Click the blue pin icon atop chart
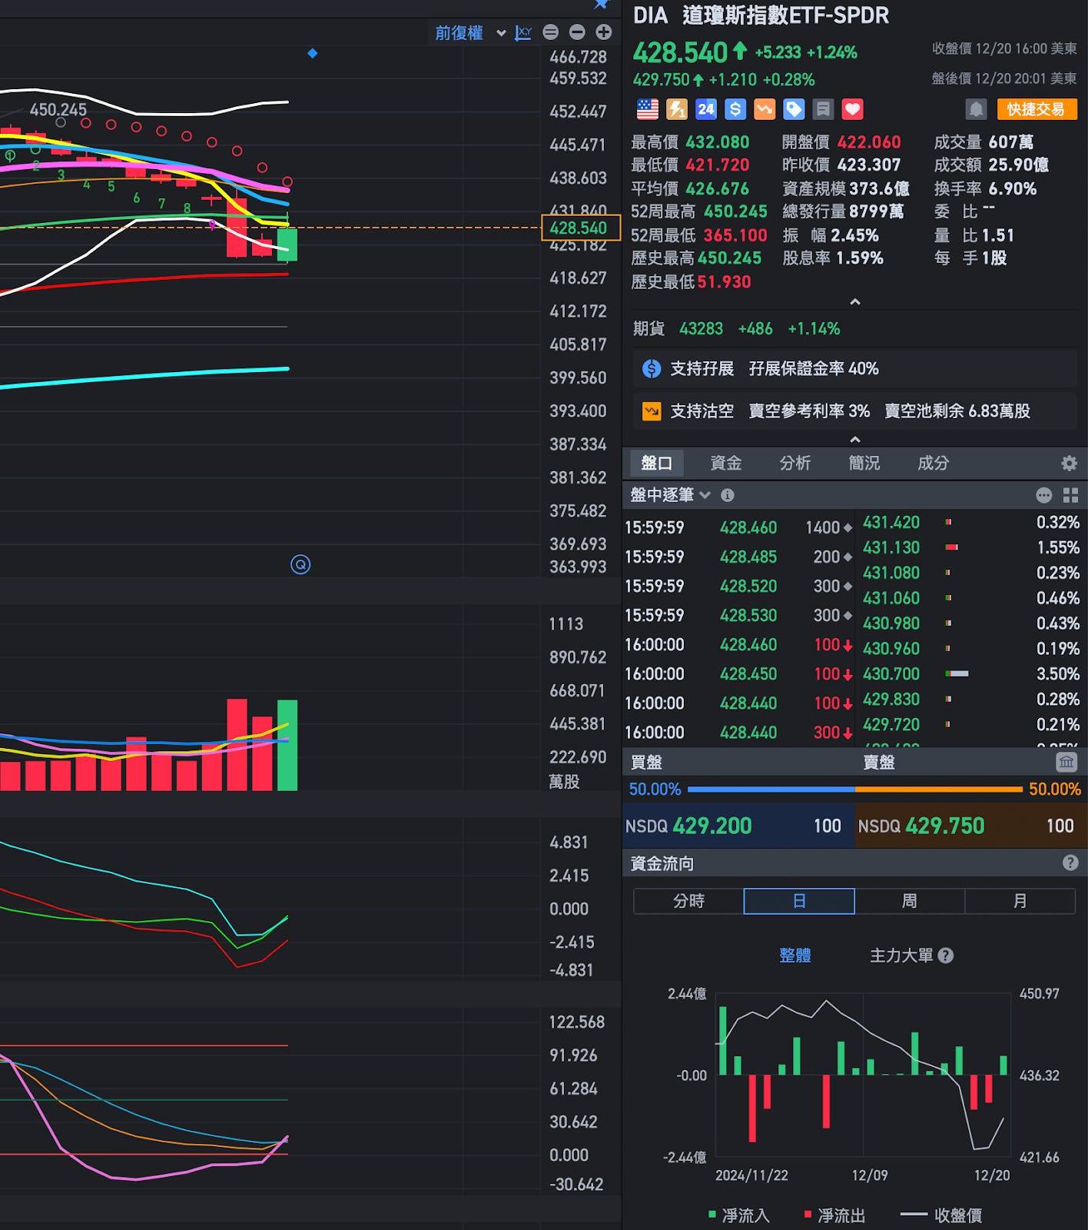The image size is (1088, 1230). coord(602,5)
